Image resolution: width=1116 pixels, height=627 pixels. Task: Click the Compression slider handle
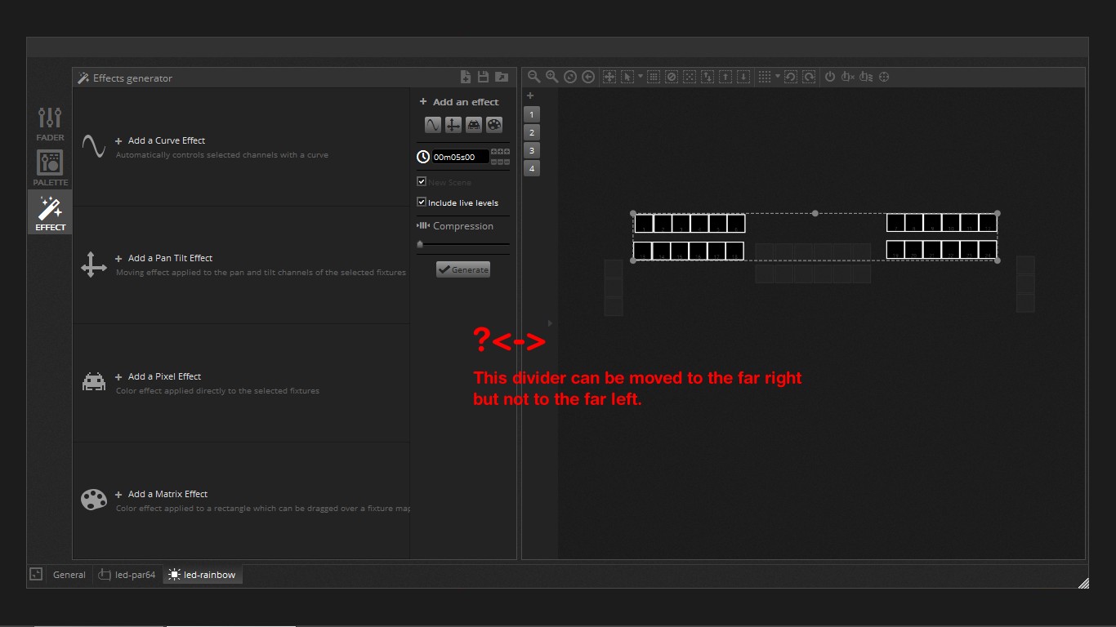point(420,244)
